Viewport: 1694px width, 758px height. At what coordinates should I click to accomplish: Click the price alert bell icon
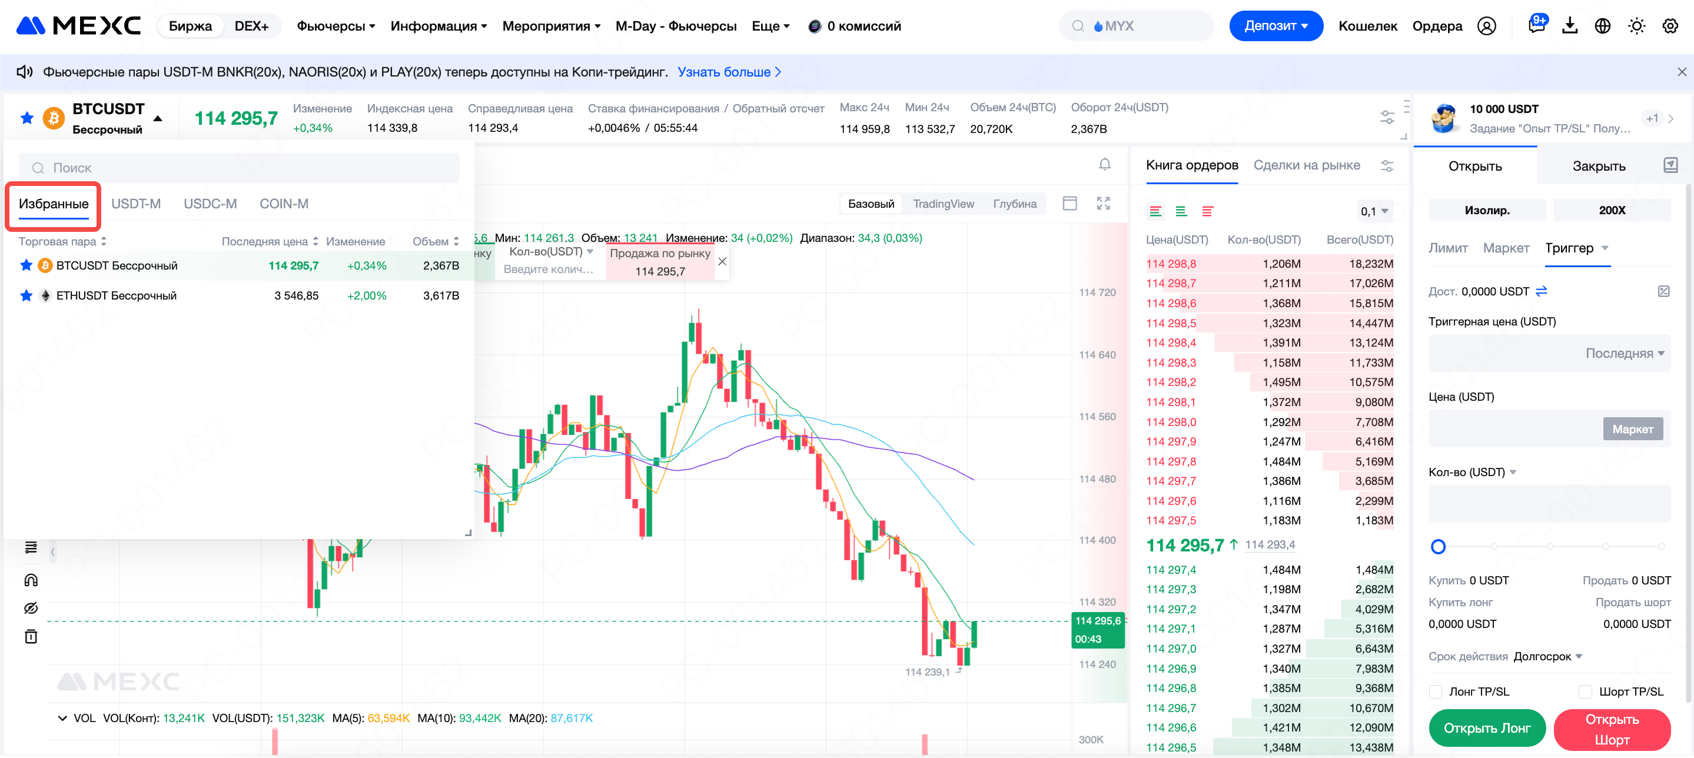click(1104, 164)
